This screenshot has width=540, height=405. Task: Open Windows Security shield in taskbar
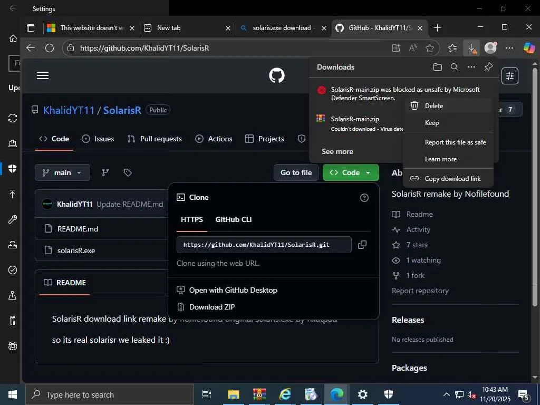pos(389,394)
